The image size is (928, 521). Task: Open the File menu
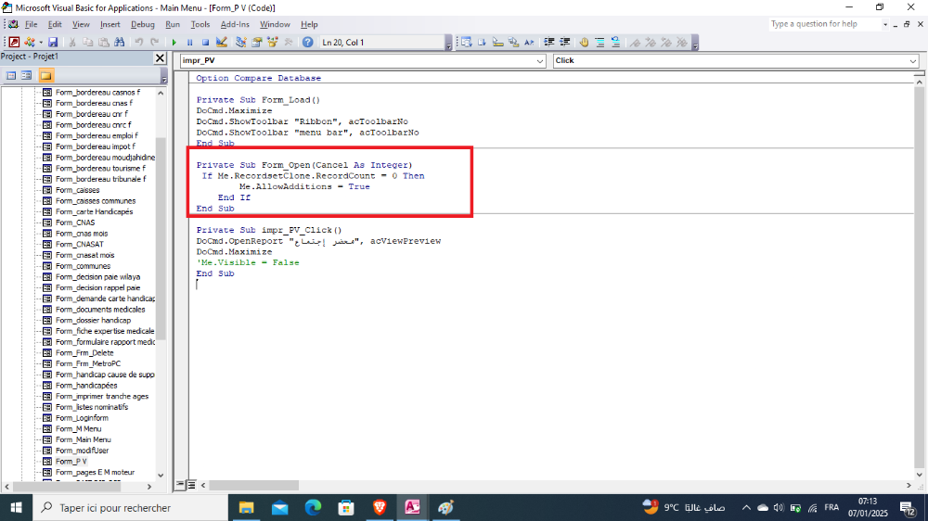point(31,24)
